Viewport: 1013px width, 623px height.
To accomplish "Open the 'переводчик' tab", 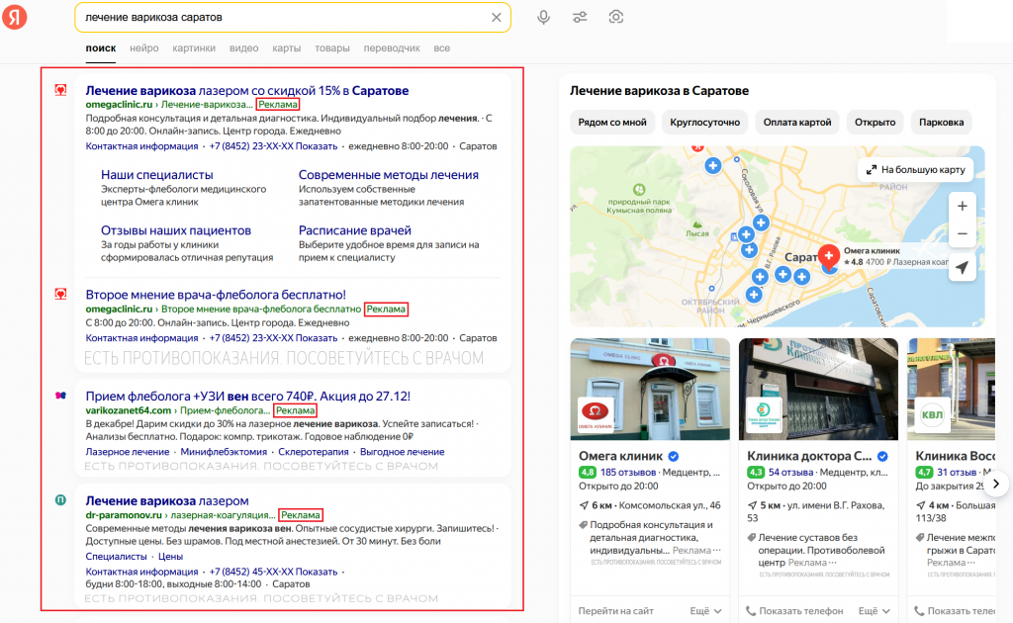I will (392, 48).
